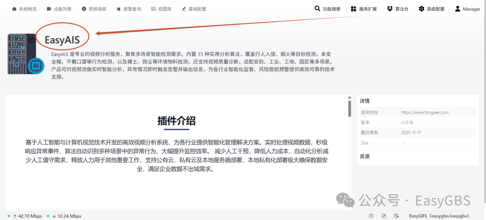Click the help question-mark icon in status bar

(371, 216)
